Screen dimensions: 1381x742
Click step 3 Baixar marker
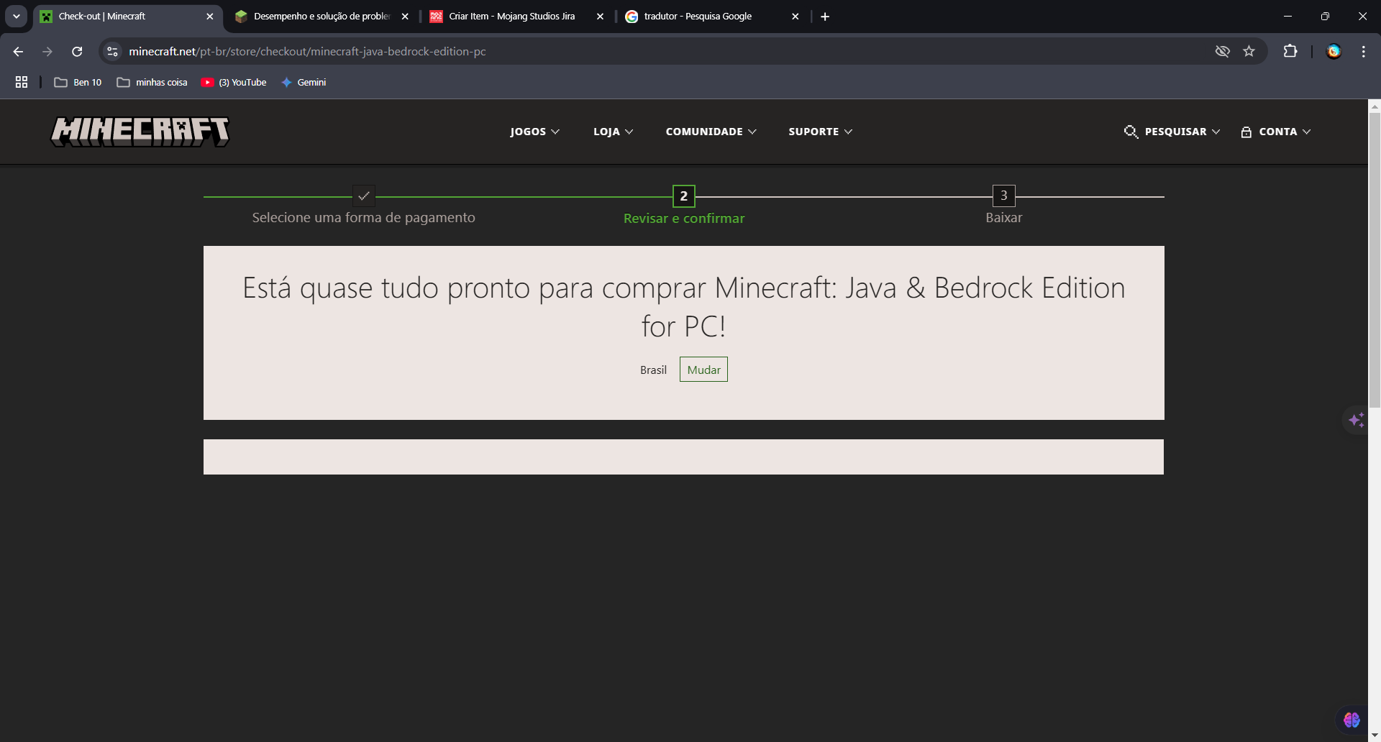tap(1004, 196)
